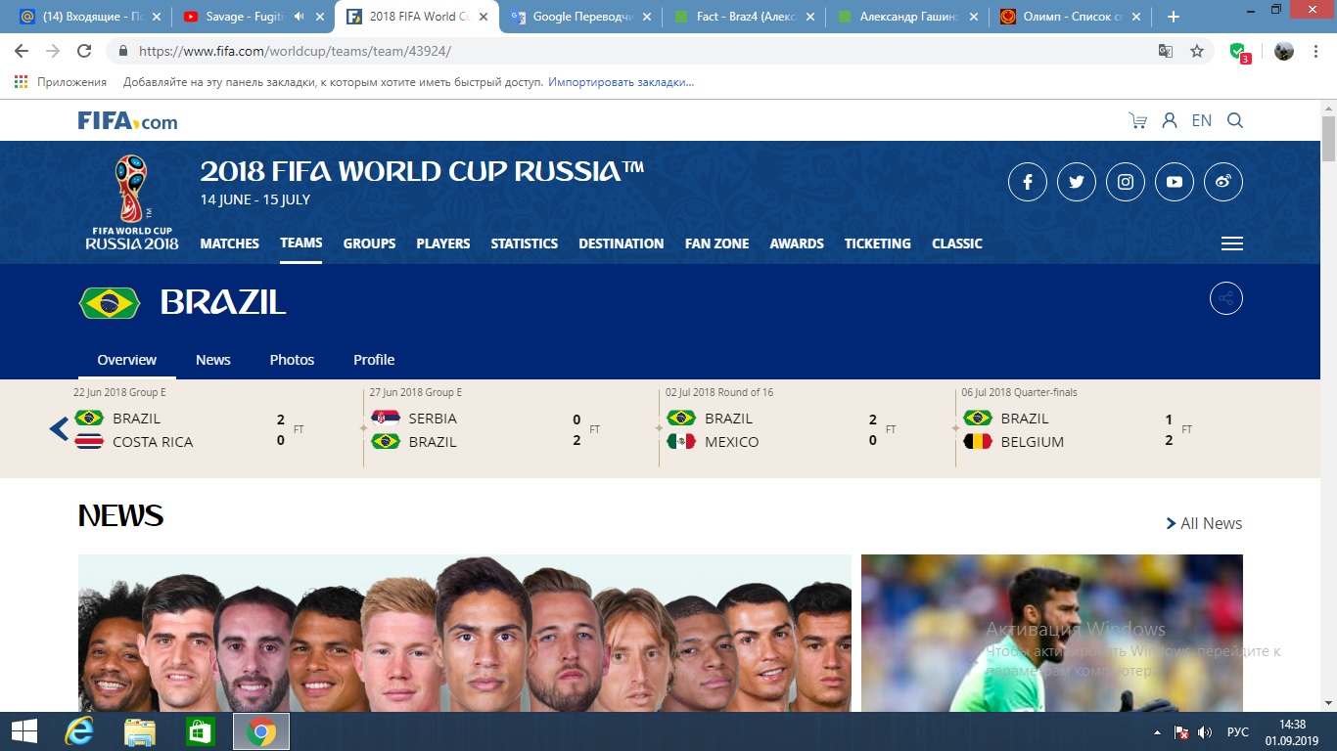Image resolution: width=1337 pixels, height=751 pixels.
Task: Open the Apps bookmarks shortcut
Action: [61, 82]
